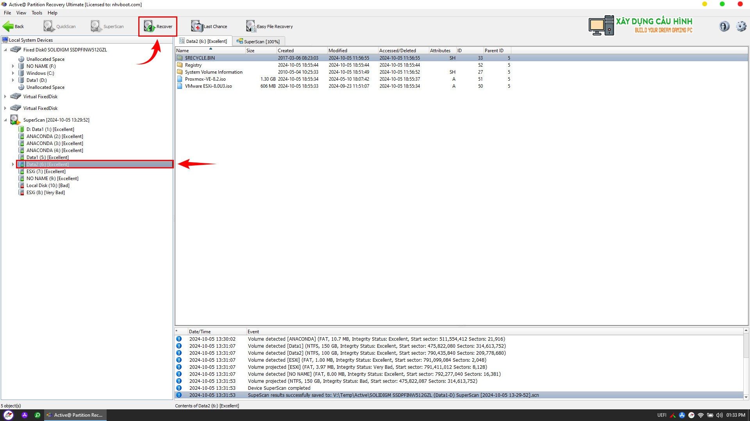
Task: Select Volume detected [Data2] log entry
Action: [459, 353]
